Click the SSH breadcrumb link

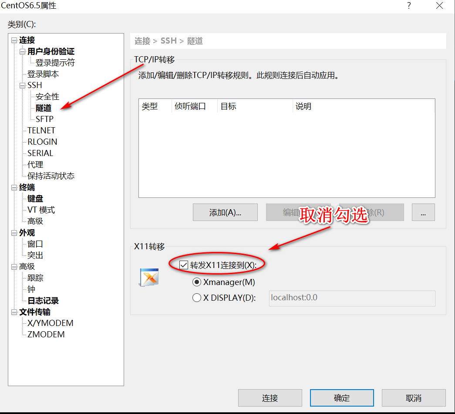click(169, 41)
